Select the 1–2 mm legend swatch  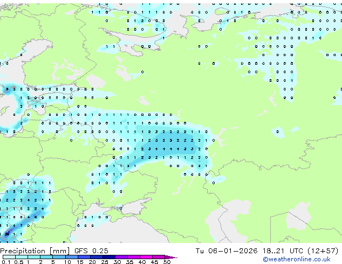pos(34,257)
